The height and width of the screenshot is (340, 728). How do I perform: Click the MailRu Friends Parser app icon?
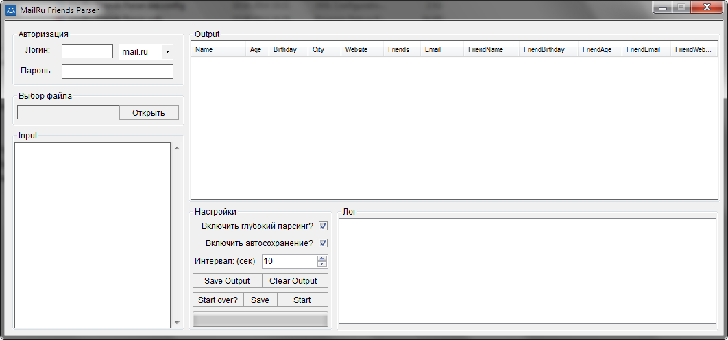[11, 10]
